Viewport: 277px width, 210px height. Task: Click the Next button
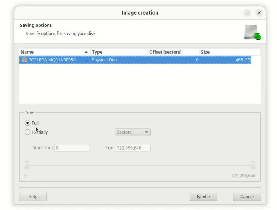(203, 196)
